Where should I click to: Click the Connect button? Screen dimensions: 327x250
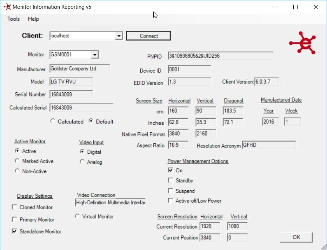[x=148, y=36]
